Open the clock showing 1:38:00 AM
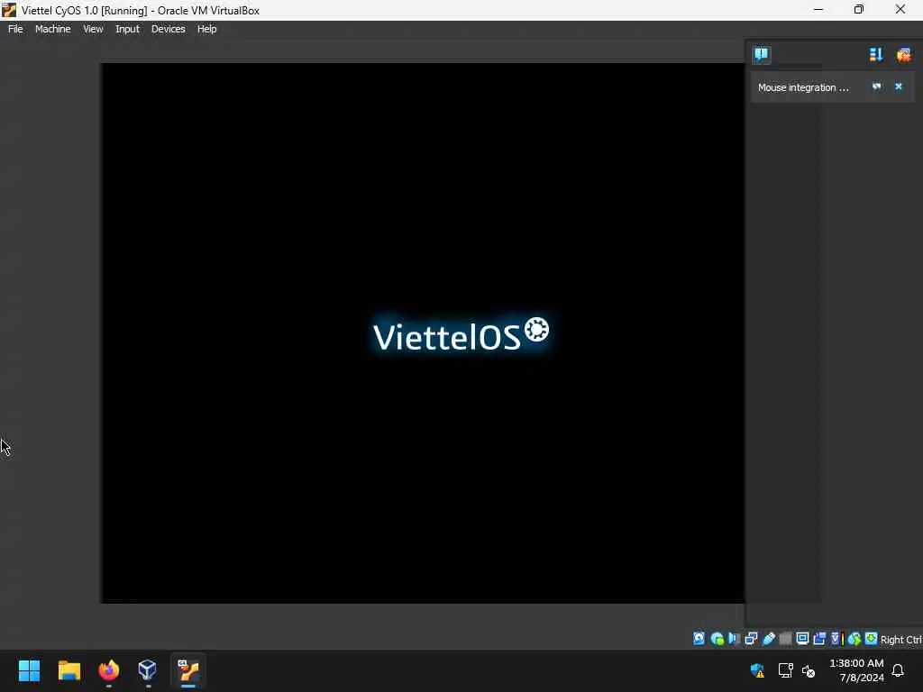 (856, 670)
